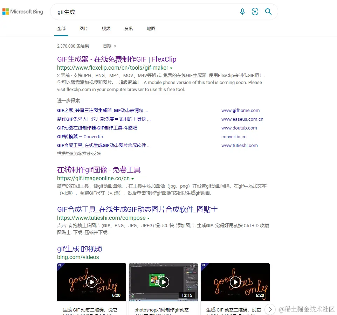Click 反馈 feedback link
Viewport: 337px width, 315px height.
[x=96, y=153]
